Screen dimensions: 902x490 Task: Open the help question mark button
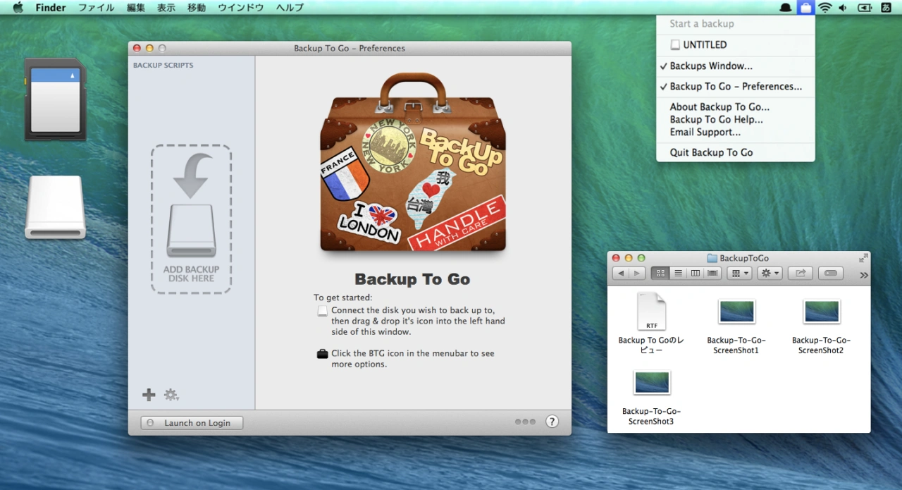coord(552,422)
